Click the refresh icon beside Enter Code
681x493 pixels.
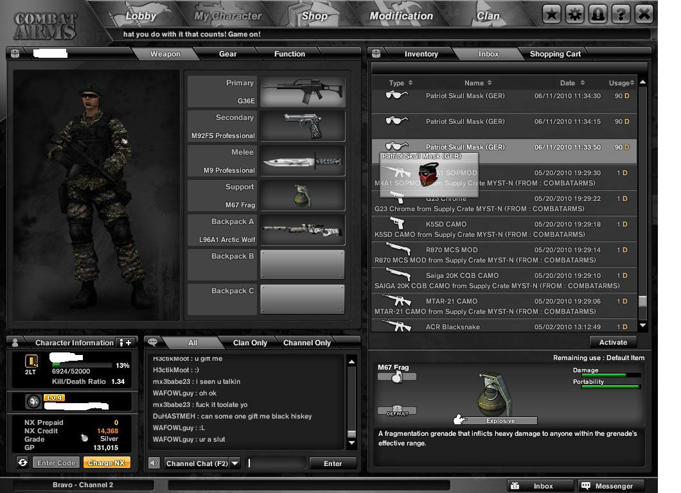pos(22,463)
